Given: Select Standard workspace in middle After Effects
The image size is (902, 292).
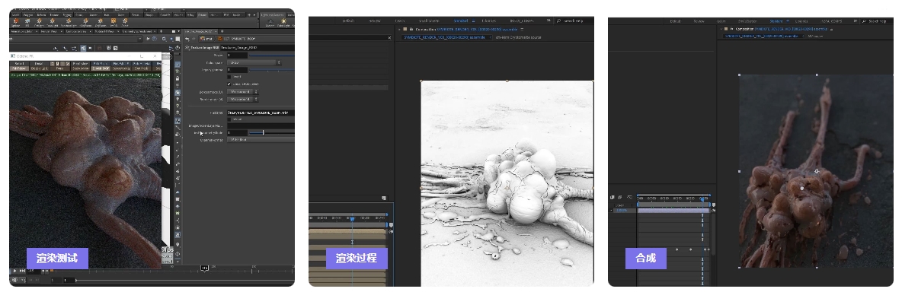Looking at the screenshot, I should pos(461,21).
